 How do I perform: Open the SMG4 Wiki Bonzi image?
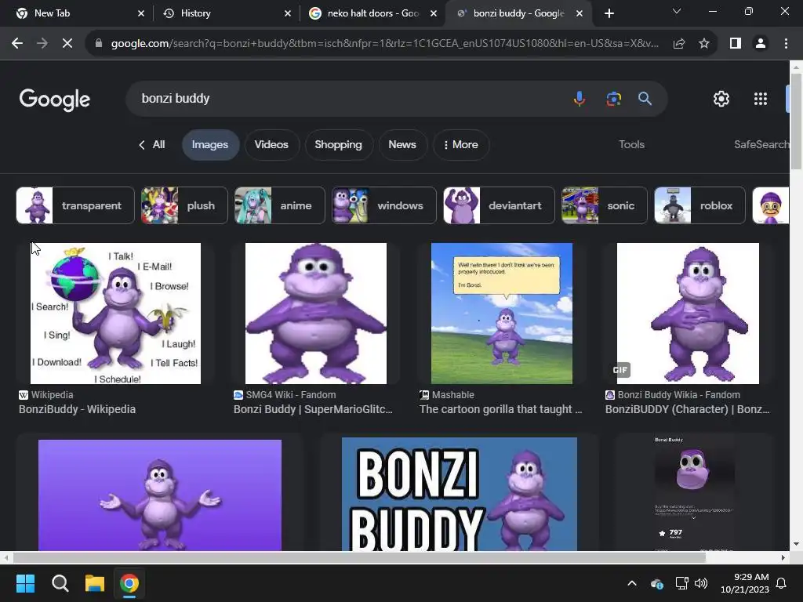click(316, 314)
